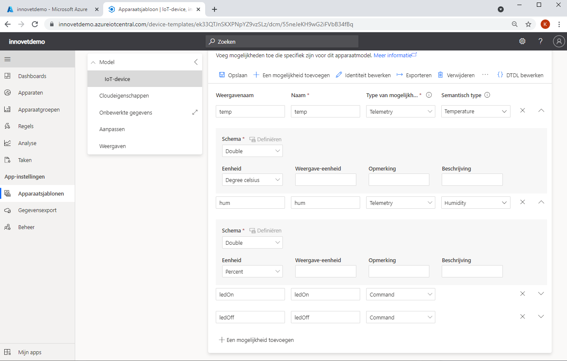Click Beschrijving field for hum
The image size is (567, 361).
pyautogui.click(x=472, y=271)
